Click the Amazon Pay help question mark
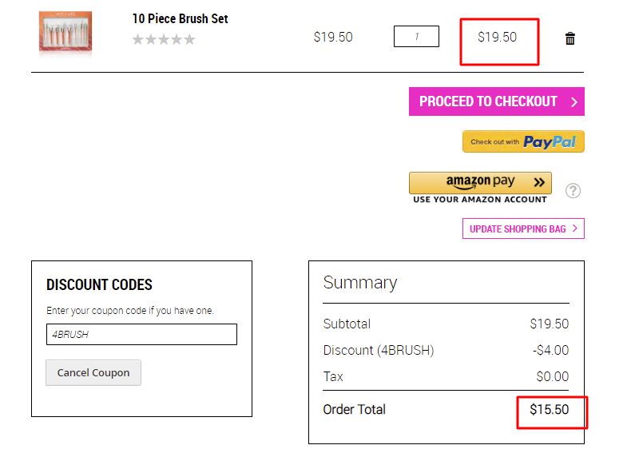 pos(573,190)
